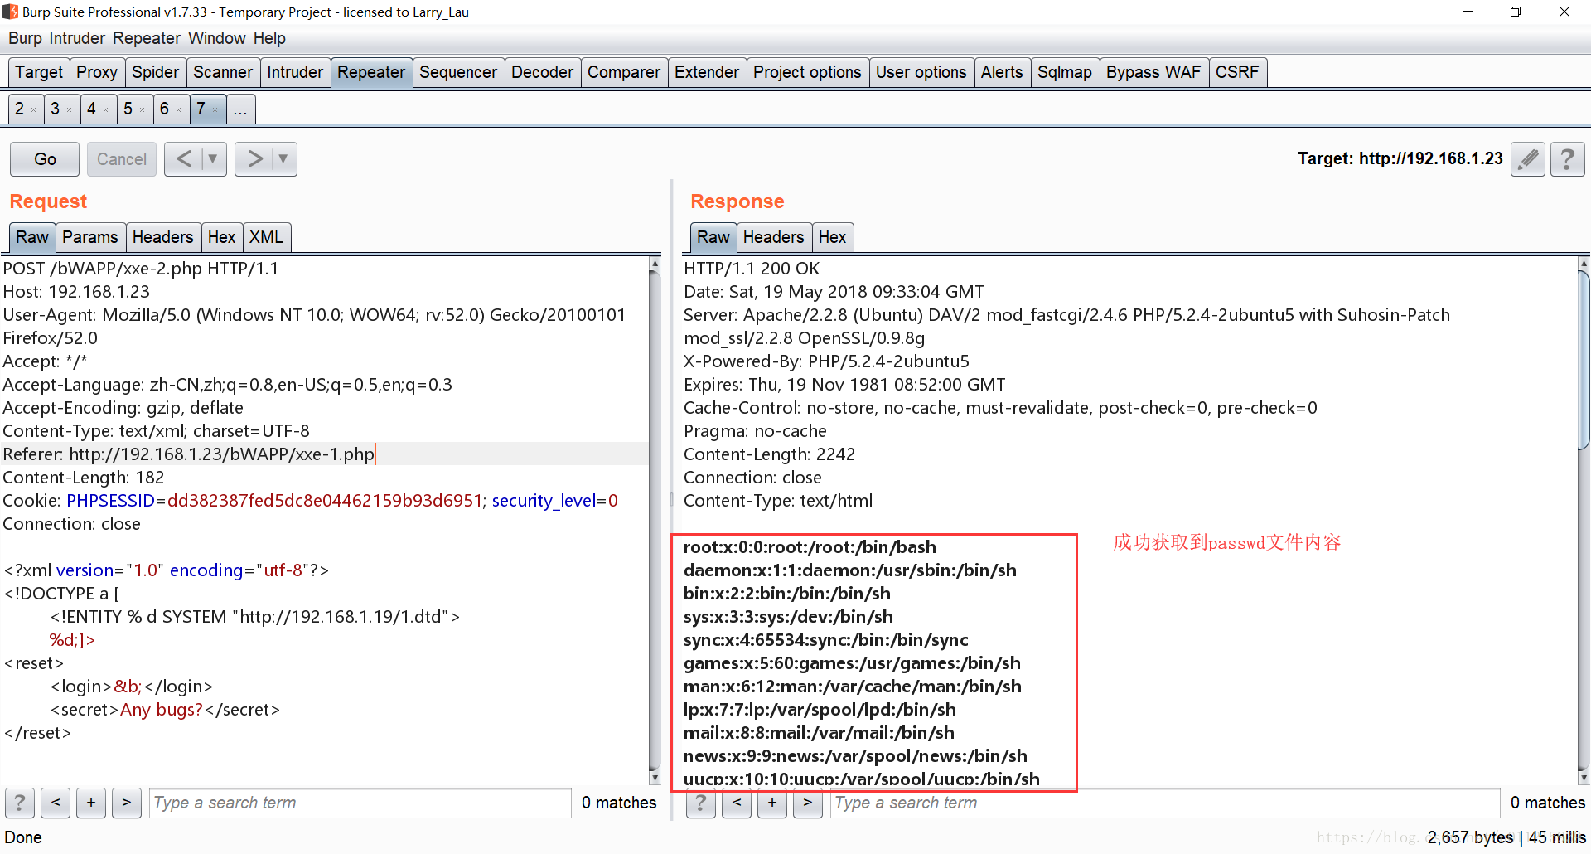
Task: Switch to the Target tab
Action: click(x=39, y=72)
